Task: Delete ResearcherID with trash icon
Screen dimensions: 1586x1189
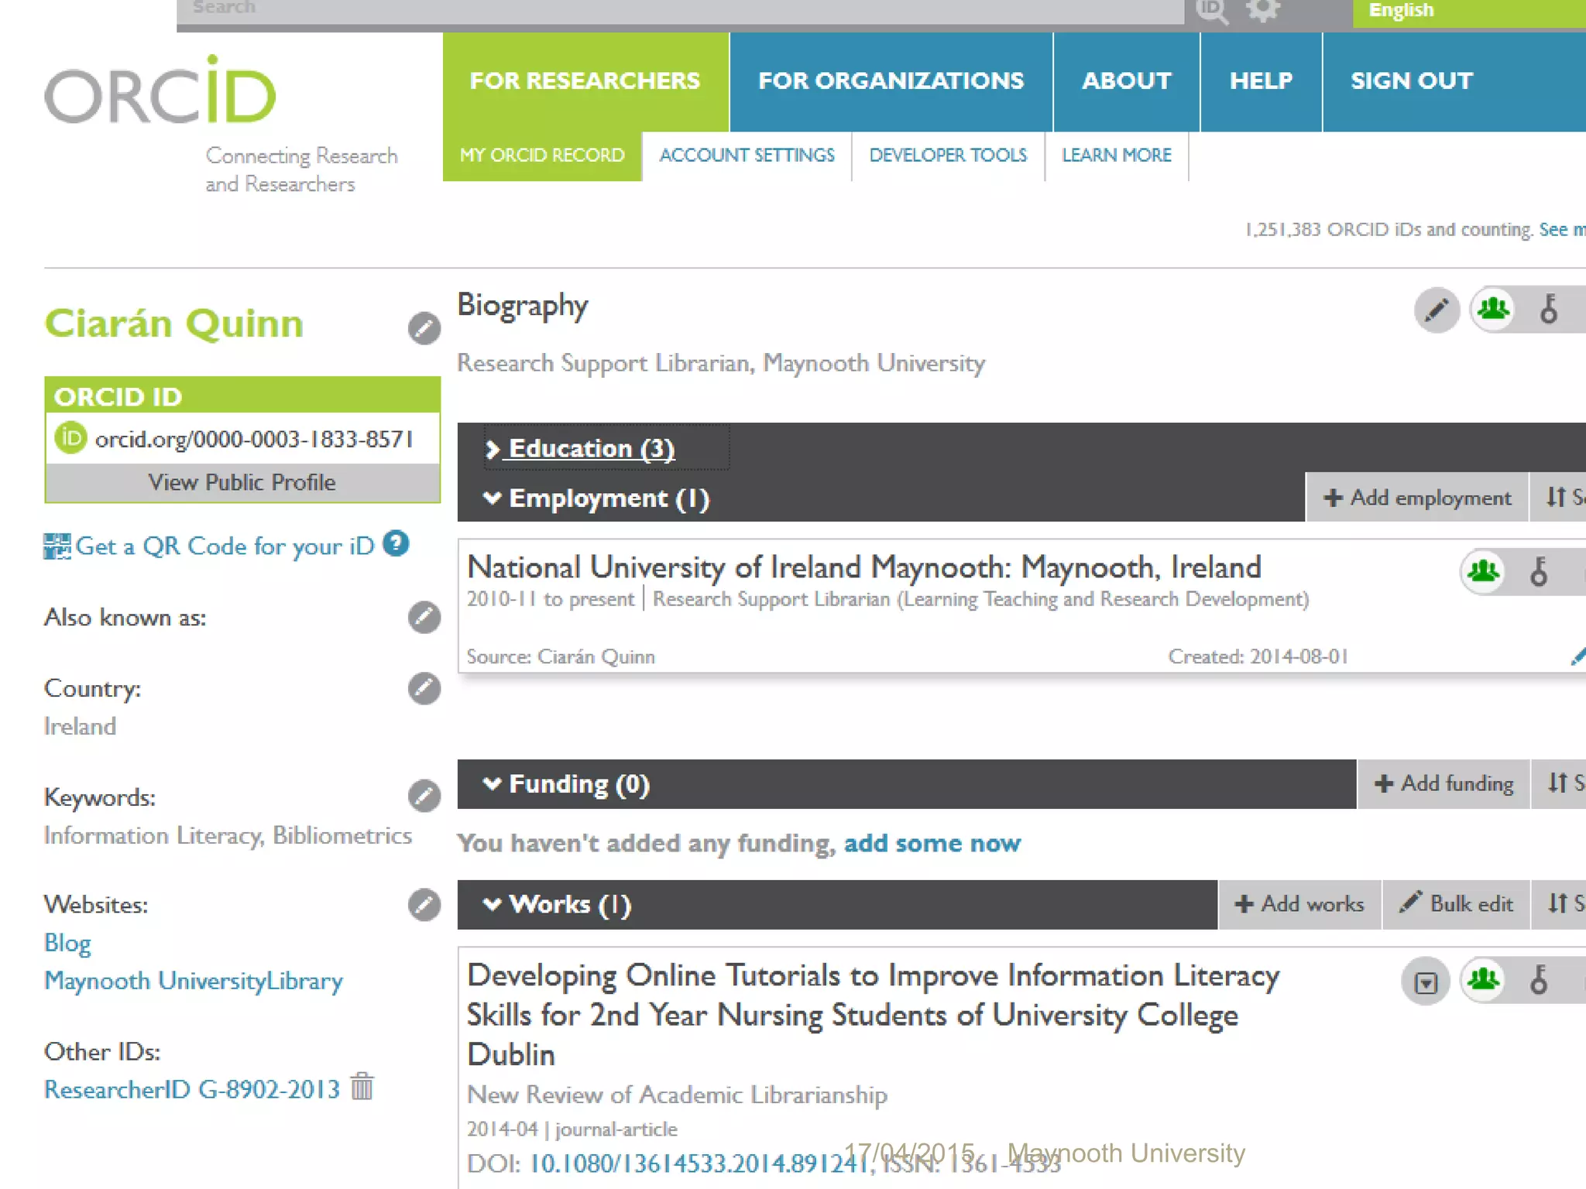Action: 362,1086
